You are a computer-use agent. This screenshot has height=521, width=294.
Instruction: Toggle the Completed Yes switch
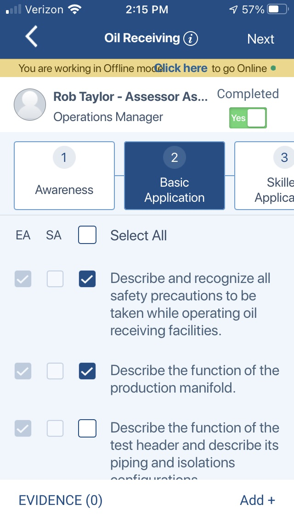tap(248, 117)
